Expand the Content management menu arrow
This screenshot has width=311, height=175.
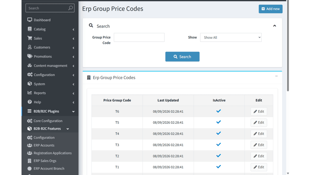point(73,66)
